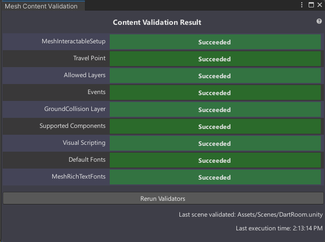Select the Events validator label

pos(97,92)
